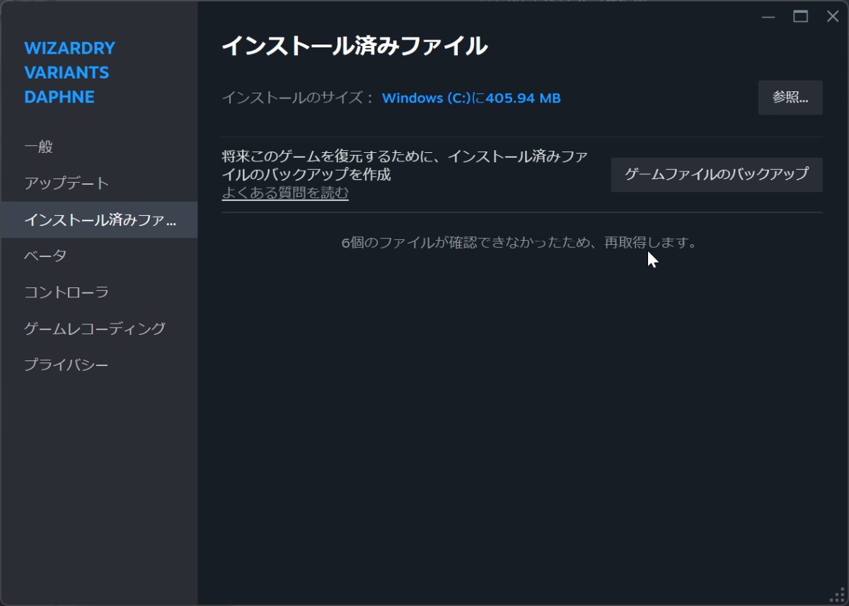The image size is (849, 606).
Task: Open the よくある質問を読む FAQ link
Action: [x=285, y=192]
